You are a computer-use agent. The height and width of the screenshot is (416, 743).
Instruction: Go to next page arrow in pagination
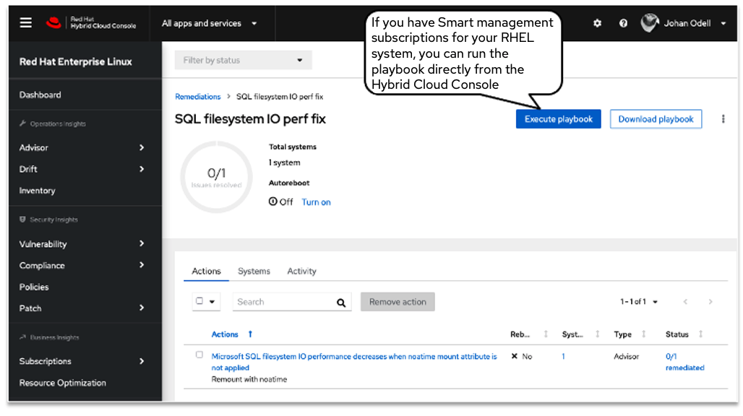(x=710, y=302)
